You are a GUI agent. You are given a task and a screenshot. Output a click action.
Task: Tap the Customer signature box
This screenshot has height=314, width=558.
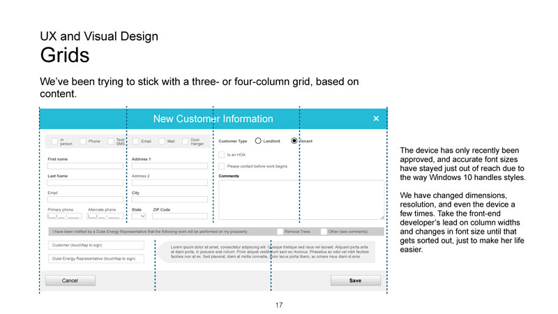click(x=96, y=246)
